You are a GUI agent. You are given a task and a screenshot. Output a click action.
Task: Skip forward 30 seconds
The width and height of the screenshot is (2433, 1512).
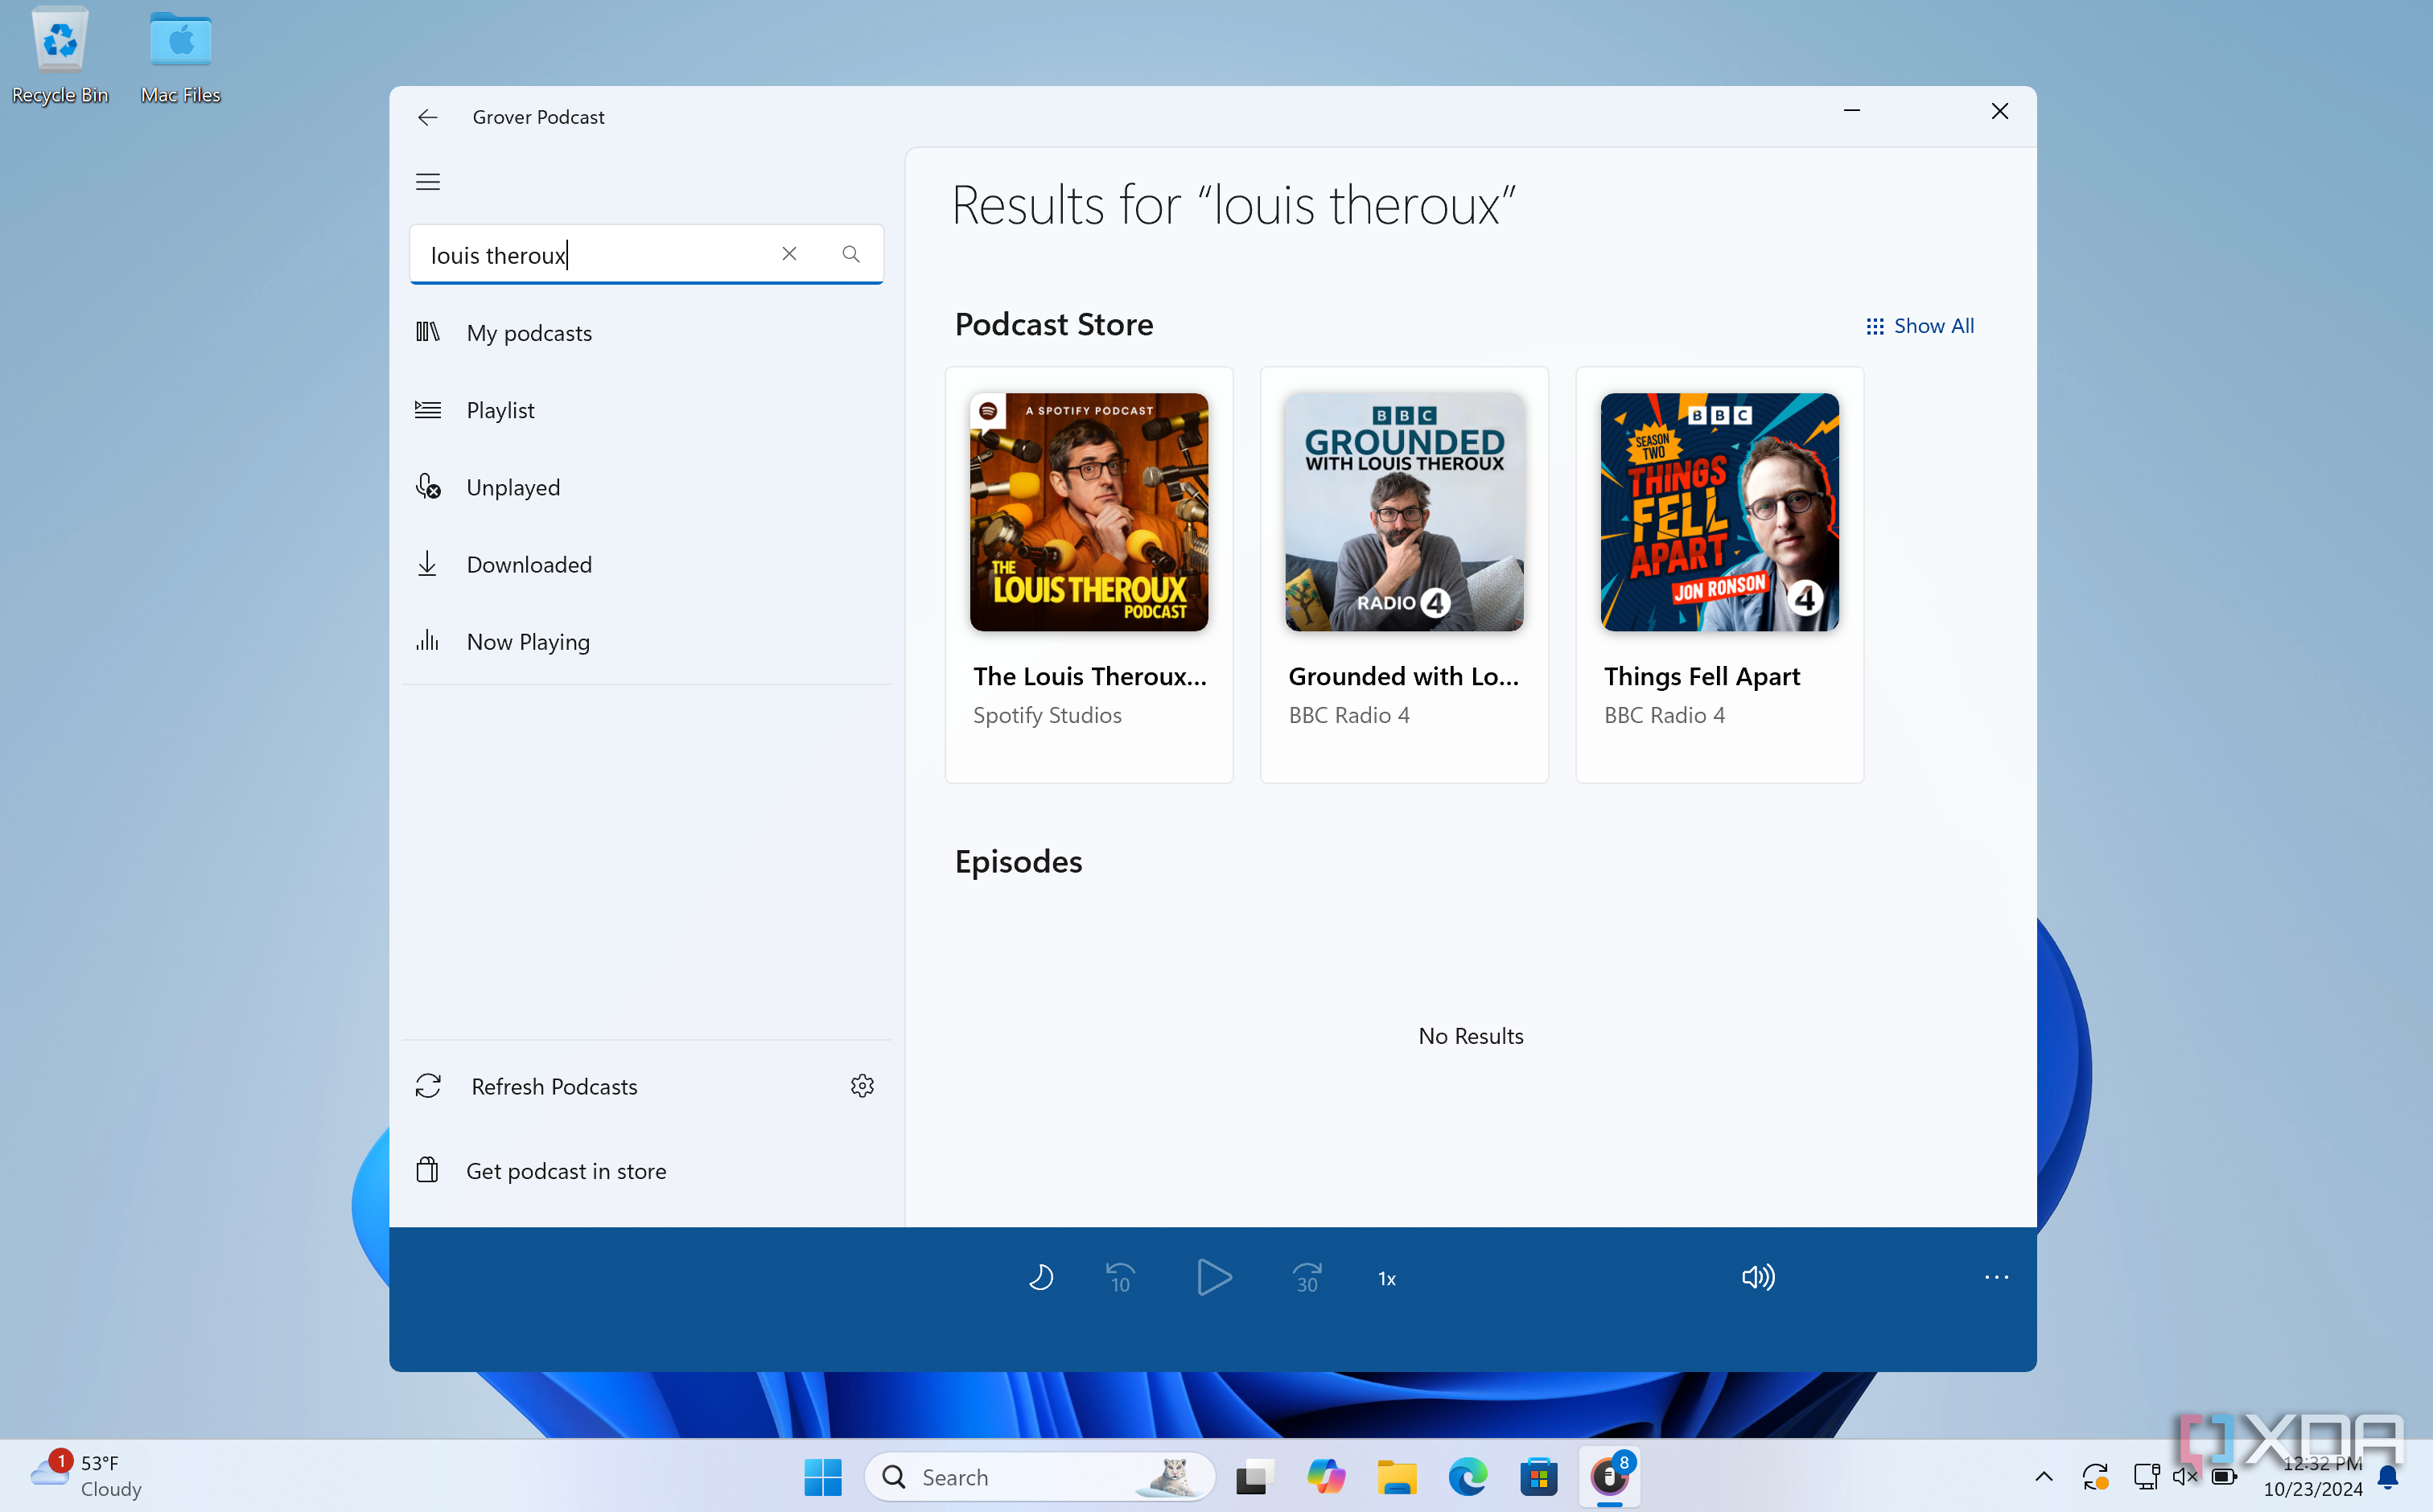click(1307, 1277)
